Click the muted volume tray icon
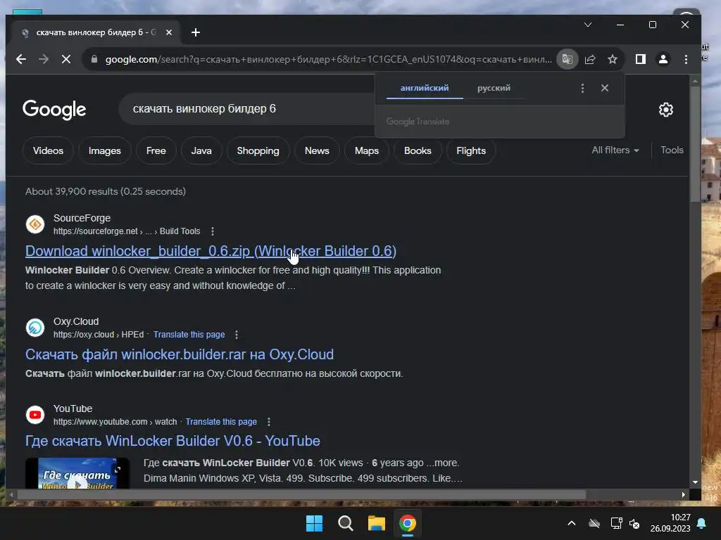 (634, 523)
